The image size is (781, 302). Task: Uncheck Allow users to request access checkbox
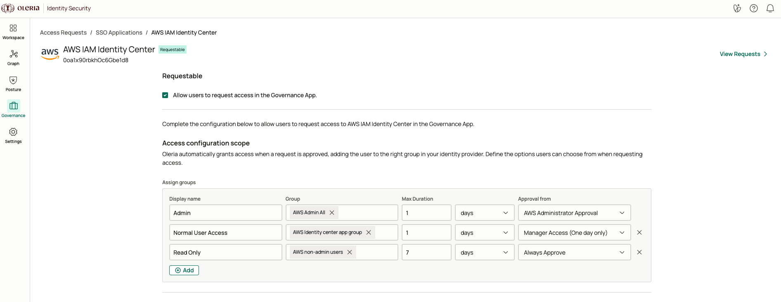click(x=165, y=95)
